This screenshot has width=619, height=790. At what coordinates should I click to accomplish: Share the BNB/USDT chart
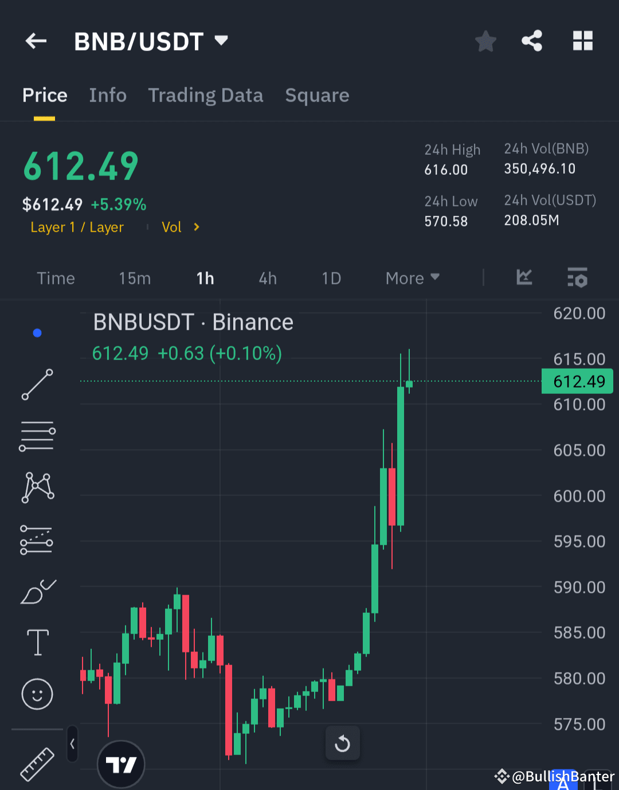(x=532, y=41)
